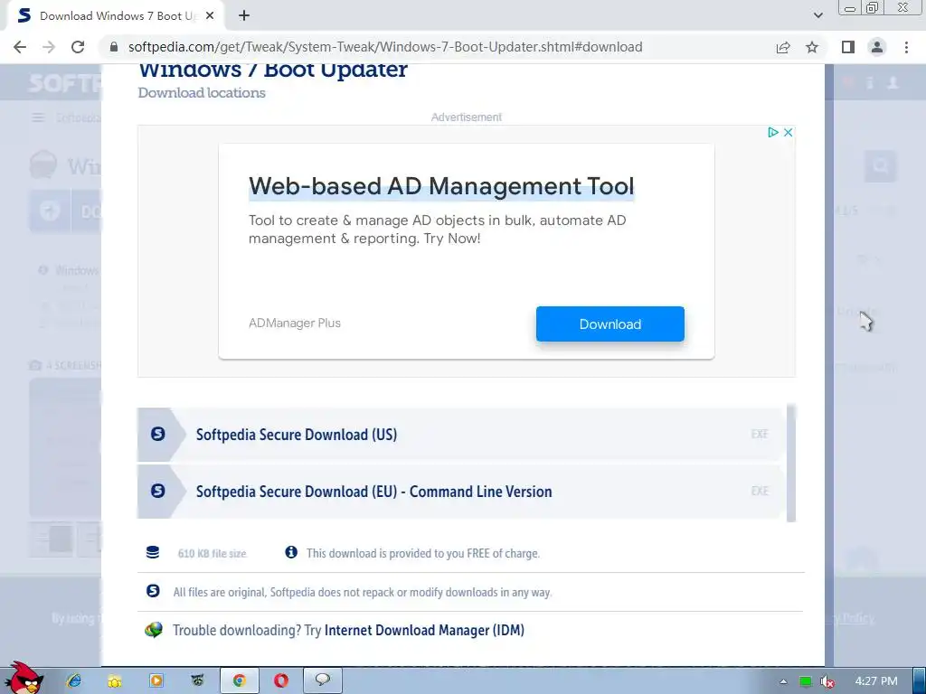Click the Download locations subtitle

[x=202, y=93]
